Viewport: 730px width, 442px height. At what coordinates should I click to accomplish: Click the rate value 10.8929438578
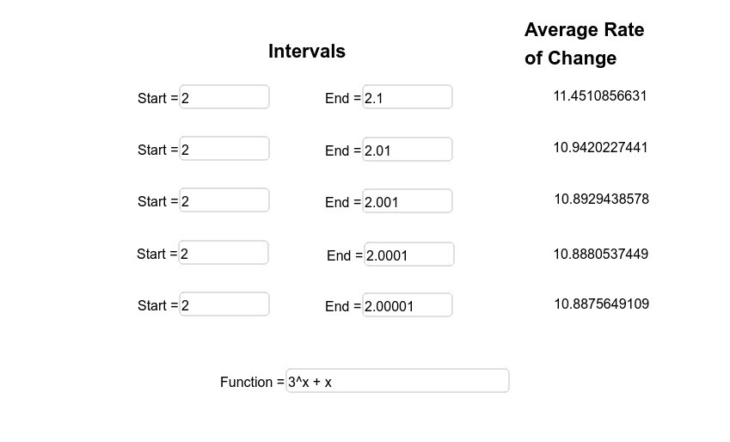601,199
